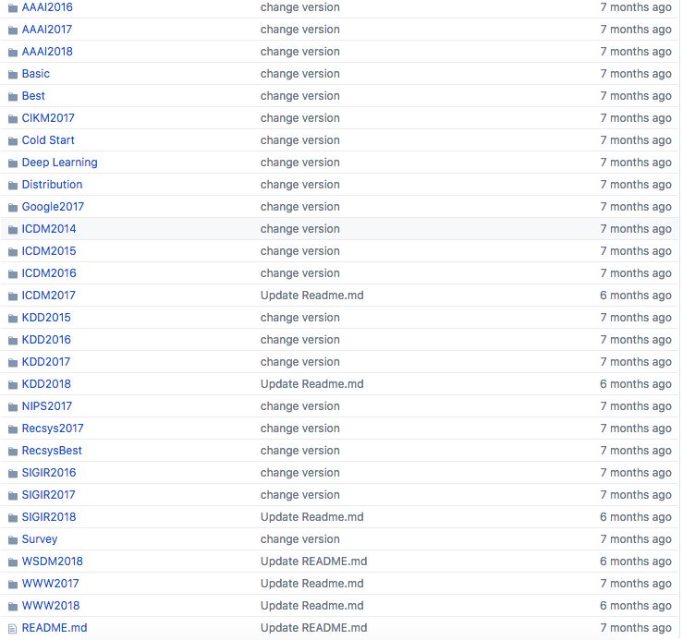Click folder icon beside WSDM2018

click(13, 562)
